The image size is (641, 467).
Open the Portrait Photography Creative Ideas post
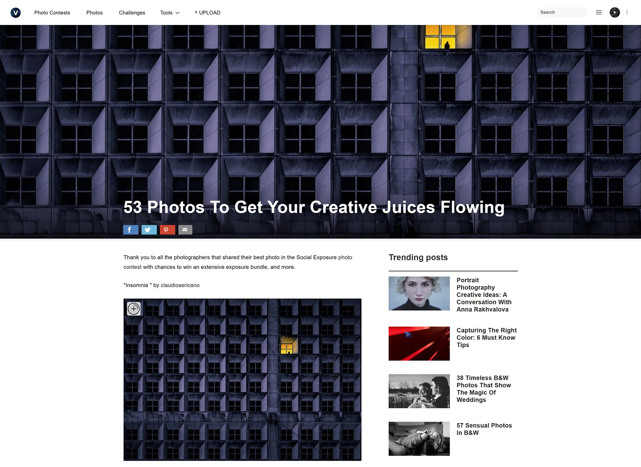(x=484, y=295)
